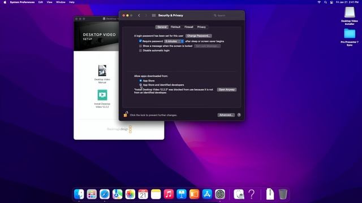362x203 pixels.
Task: Open the password delay minutes dropdown
Action: point(174,41)
